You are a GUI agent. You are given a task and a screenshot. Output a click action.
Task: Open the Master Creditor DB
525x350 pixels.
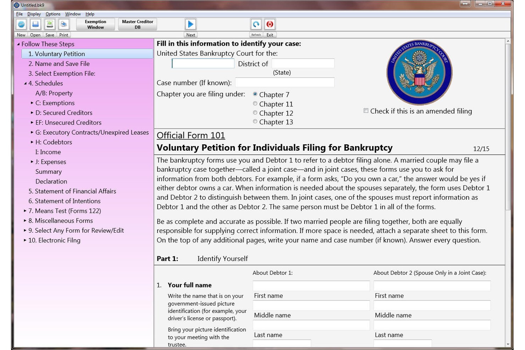(x=138, y=24)
